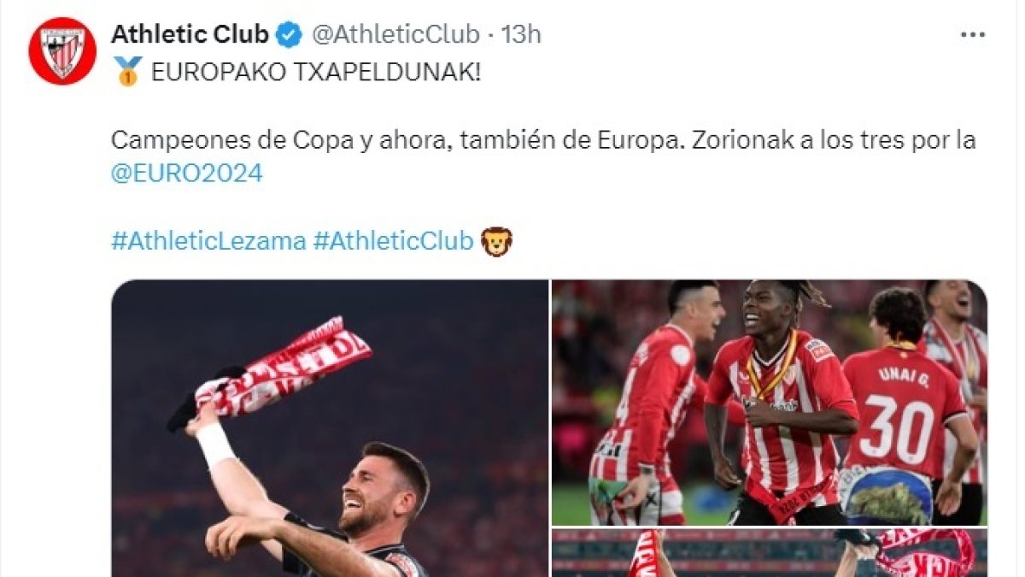Image resolution: width=1025 pixels, height=577 pixels.
Task: Click the lion emoji after hashtags
Action: [495, 241]
